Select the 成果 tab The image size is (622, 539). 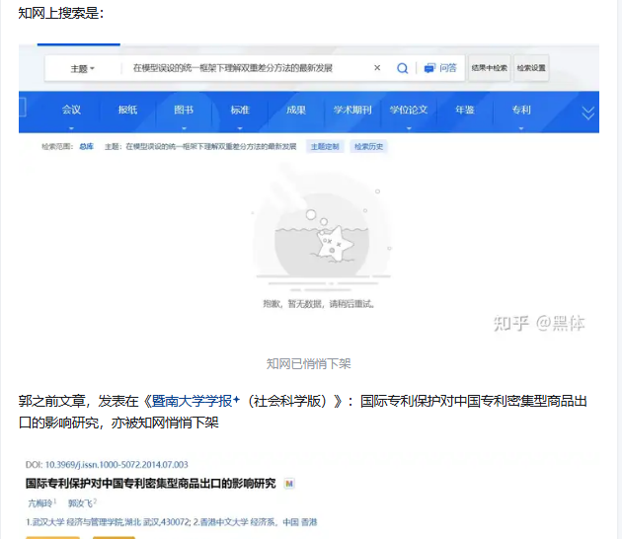pos(296,110)
